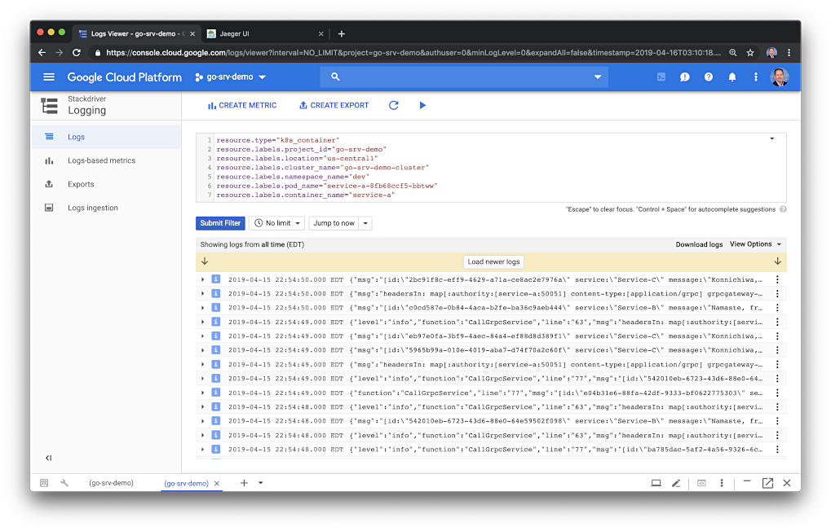This screenshot has width=831, height=531.
Task: Activate Cloud Shell from the top bar
Action: point(661,77)
